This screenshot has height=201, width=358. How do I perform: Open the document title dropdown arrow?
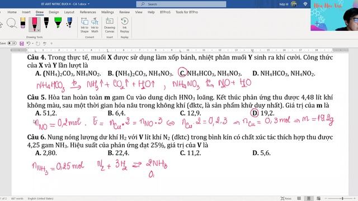click(x=88, y=4)
